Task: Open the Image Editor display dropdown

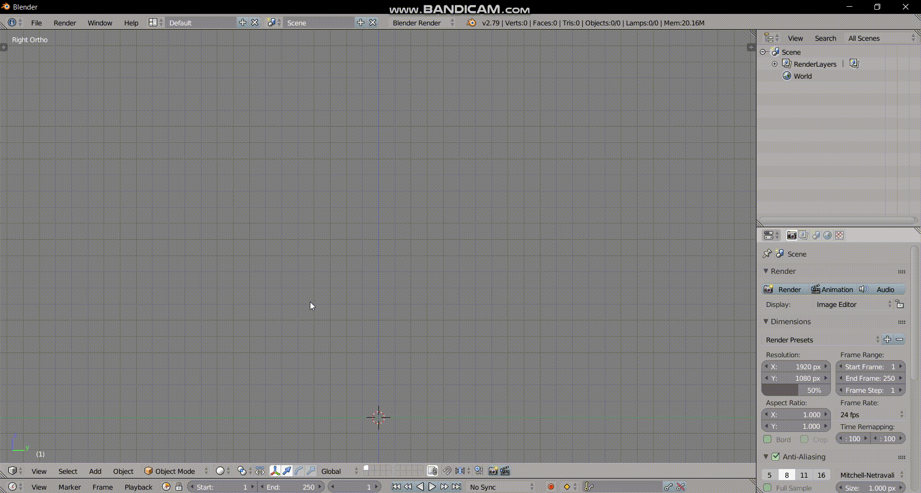Action: point(852,305)
